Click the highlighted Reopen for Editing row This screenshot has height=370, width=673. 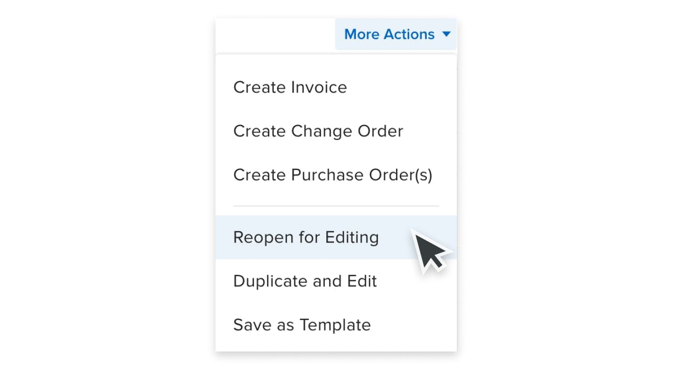coord(306,237)
